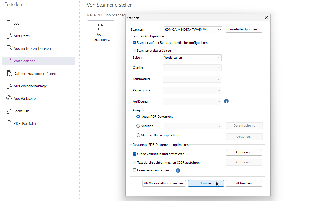Open Aus Zwischenablage clipboard icon
Viewport: 321px width, 201px height.
tap(9, 86)
